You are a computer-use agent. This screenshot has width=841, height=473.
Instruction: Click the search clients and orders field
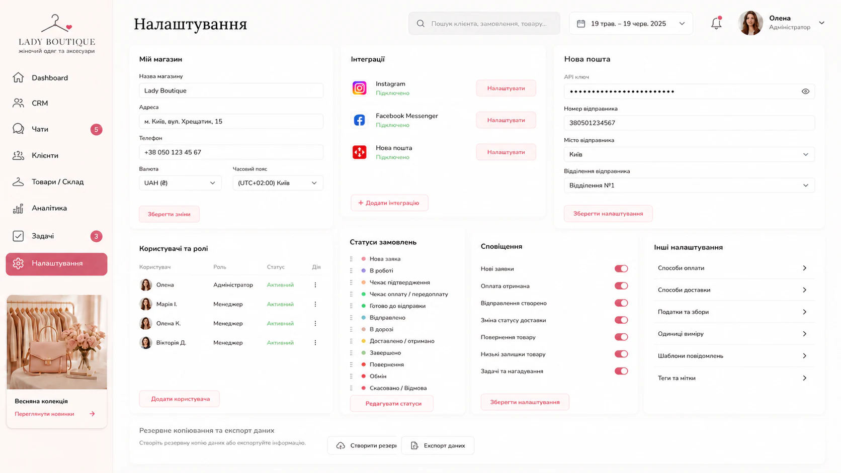click(x=484, y=24)
